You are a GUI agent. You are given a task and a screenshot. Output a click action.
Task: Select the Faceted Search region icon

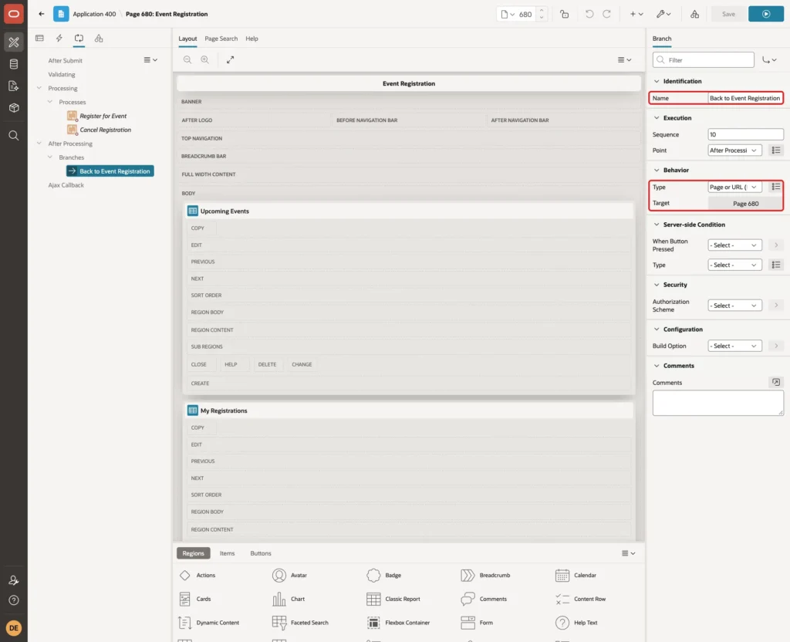279,623
